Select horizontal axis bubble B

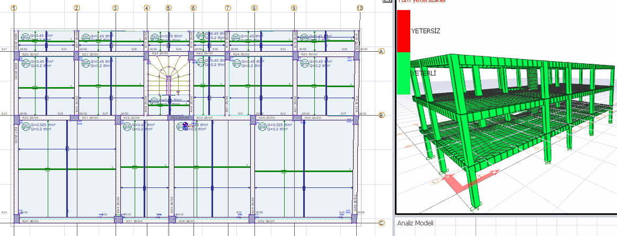click(381, 115)
